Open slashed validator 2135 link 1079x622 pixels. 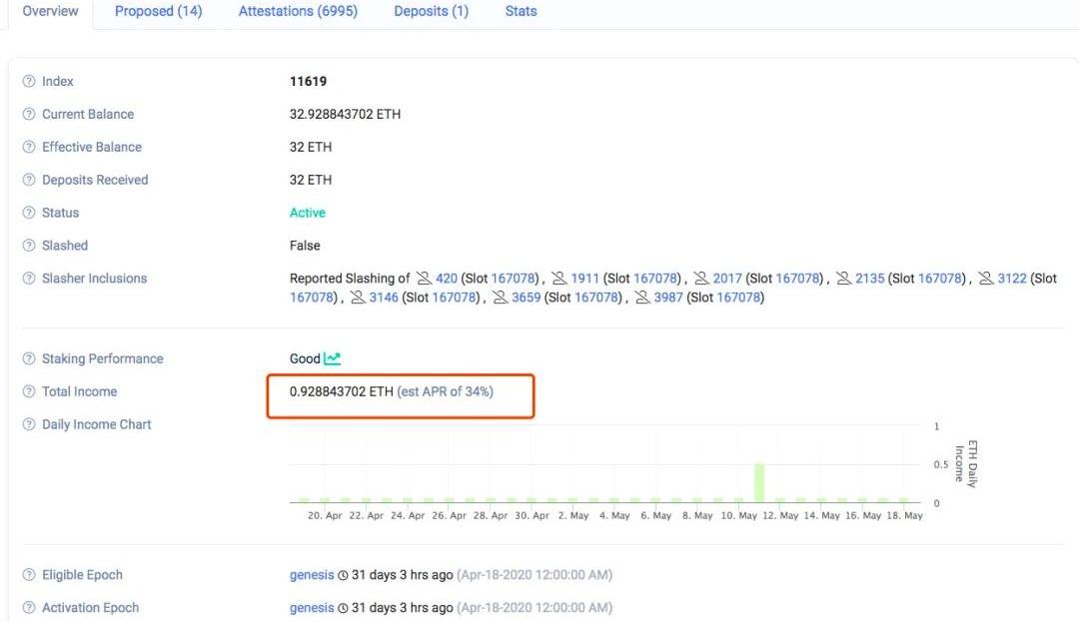pos(870,279)
